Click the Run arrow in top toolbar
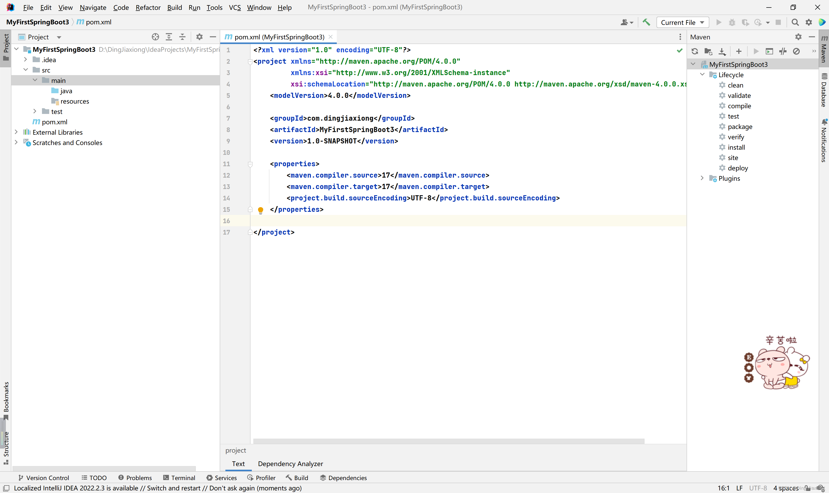This screenshot has height=493, width=829. (x=719, y=22)
